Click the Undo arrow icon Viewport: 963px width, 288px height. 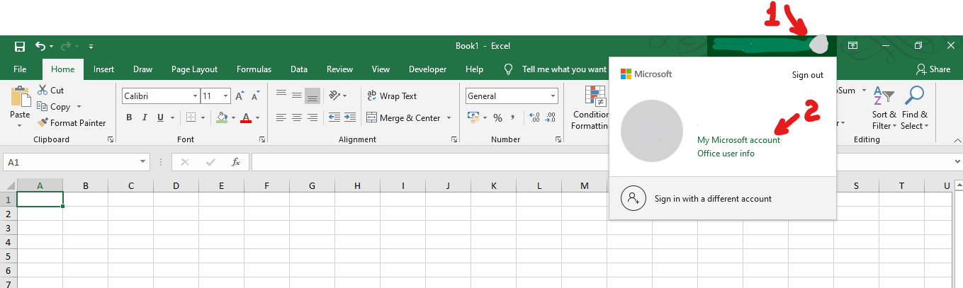(40, 46)
